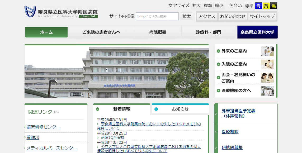Open the 医療相談 link
302x153 pixels.
coord(230,132)
